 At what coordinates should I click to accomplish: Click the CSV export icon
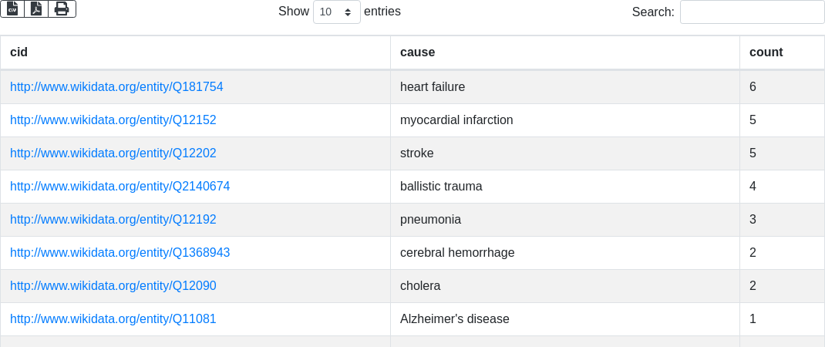point(12,8)
